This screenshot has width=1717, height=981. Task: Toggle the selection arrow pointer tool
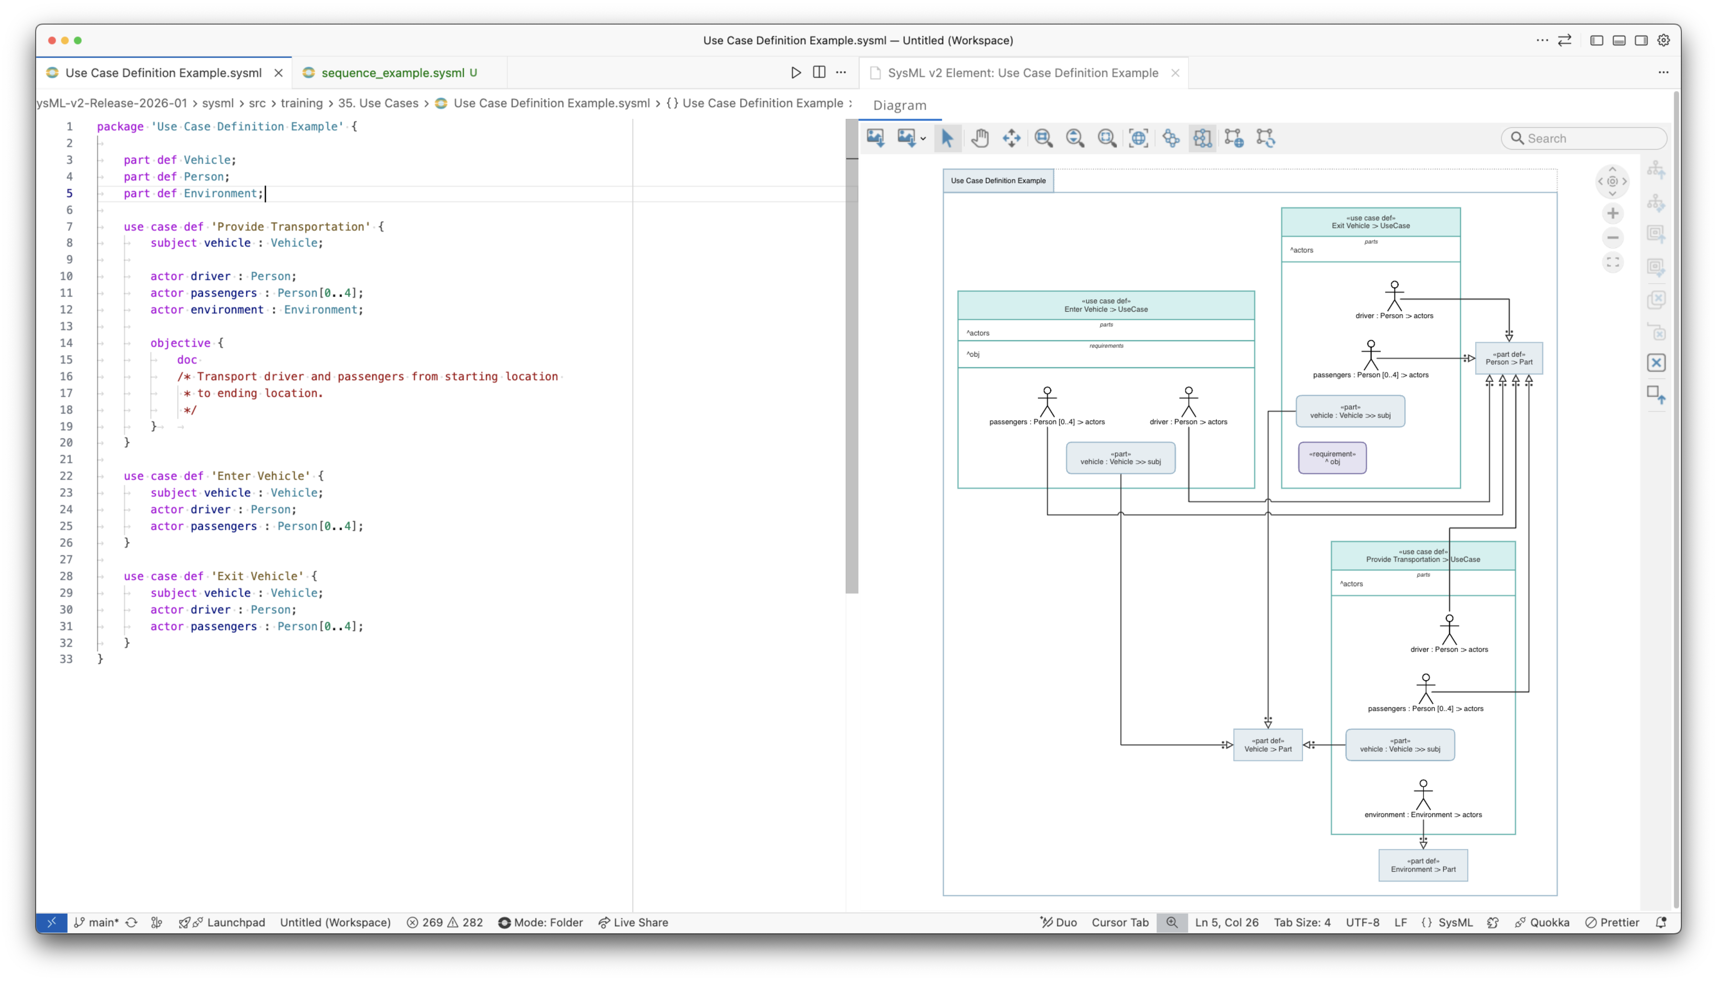(x=947, y=138)
